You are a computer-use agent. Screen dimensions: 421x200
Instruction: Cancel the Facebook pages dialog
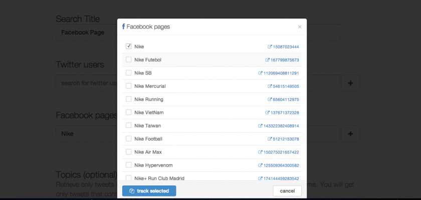287,191
